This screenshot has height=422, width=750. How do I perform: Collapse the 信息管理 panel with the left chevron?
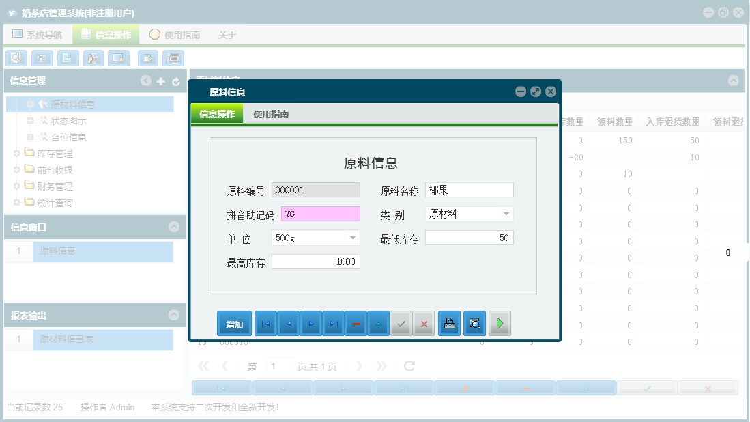point(146,81)
